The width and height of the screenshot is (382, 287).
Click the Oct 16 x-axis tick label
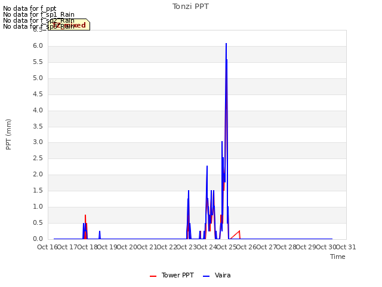click(48, 247)
